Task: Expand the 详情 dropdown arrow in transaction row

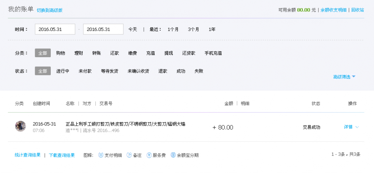Action: tap(357, 127)
